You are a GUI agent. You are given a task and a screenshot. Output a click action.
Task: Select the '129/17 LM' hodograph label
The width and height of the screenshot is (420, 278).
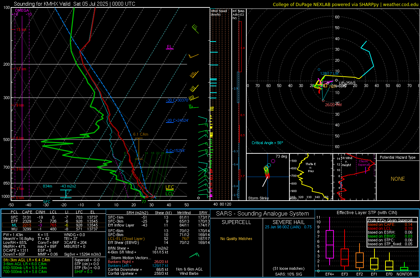[329, 73]
